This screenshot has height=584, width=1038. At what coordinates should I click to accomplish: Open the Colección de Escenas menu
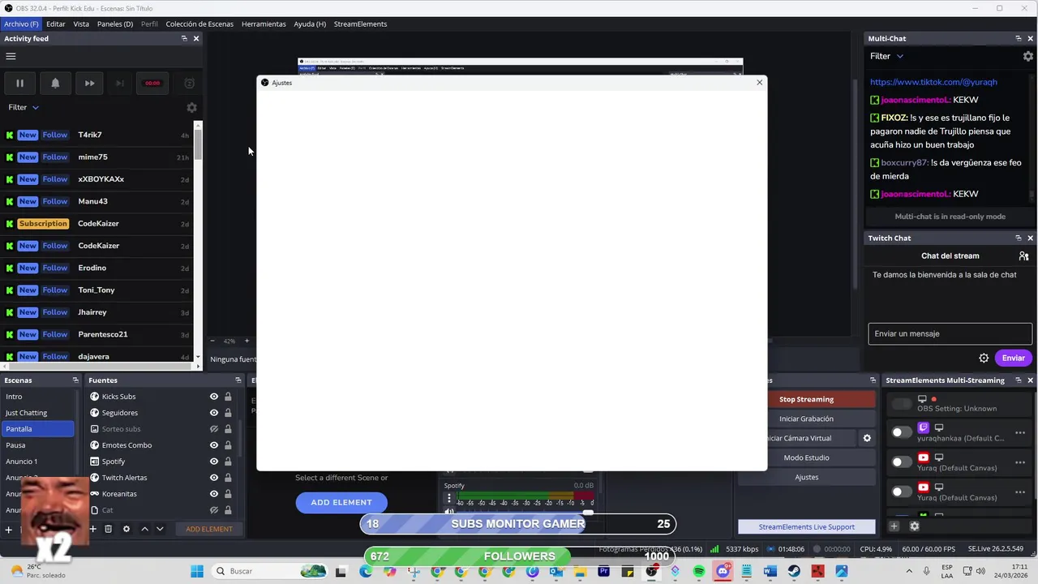(x=199, y=24)
